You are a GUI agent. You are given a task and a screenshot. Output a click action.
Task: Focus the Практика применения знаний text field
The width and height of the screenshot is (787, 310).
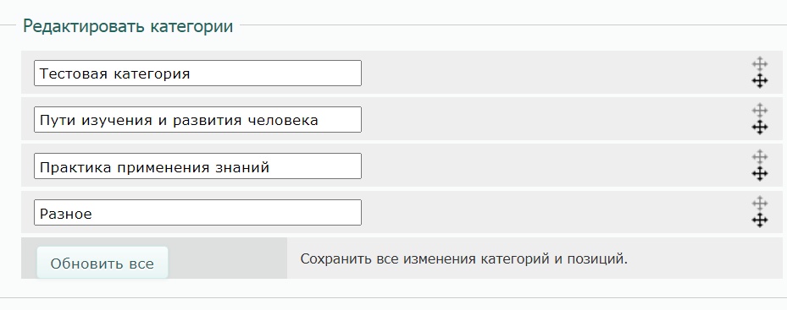tap(197, 166)
